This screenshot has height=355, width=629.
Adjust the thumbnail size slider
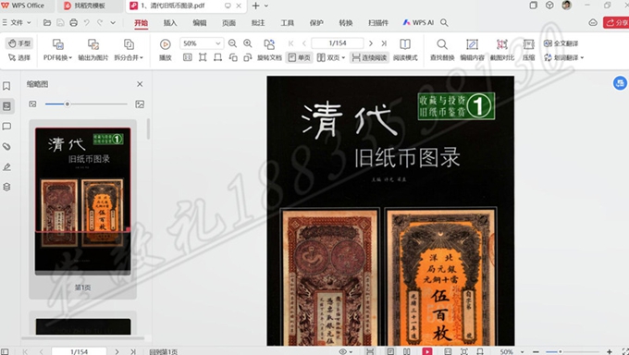pos(68,104)
